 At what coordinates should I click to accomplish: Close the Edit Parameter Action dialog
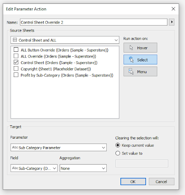(173, 9)
